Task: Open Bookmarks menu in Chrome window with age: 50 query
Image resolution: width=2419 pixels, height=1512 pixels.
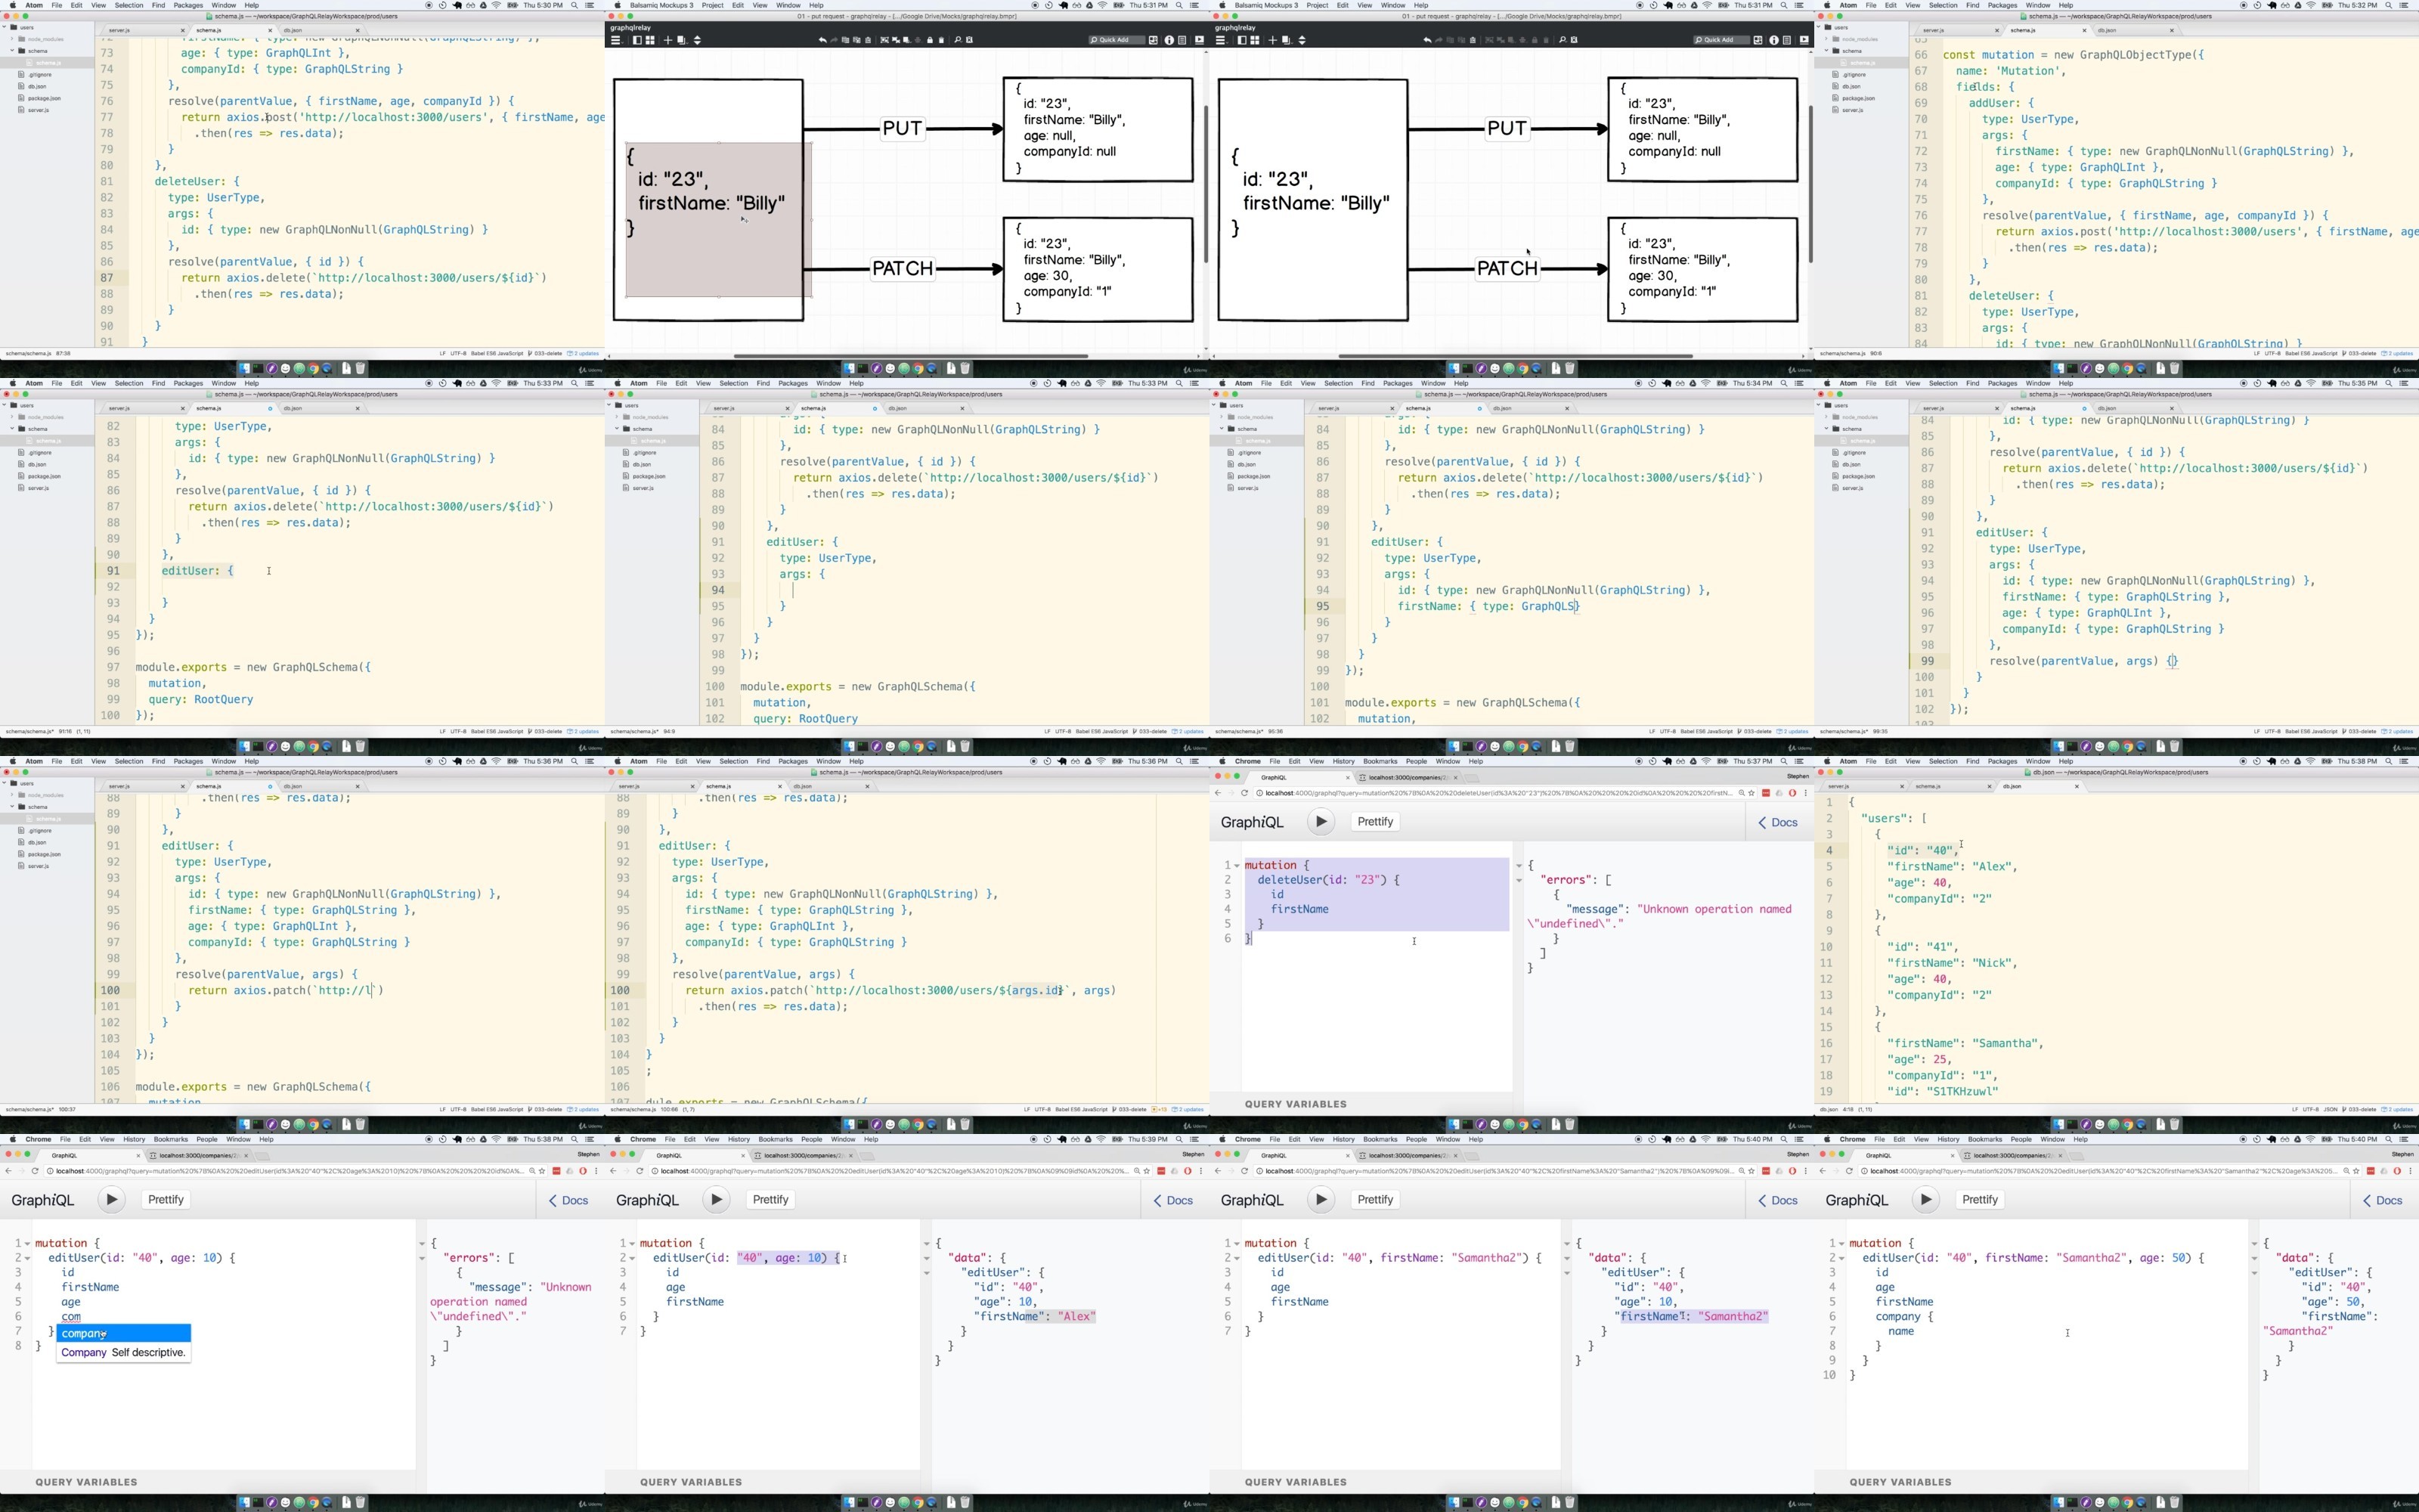Action: 1984,1139
